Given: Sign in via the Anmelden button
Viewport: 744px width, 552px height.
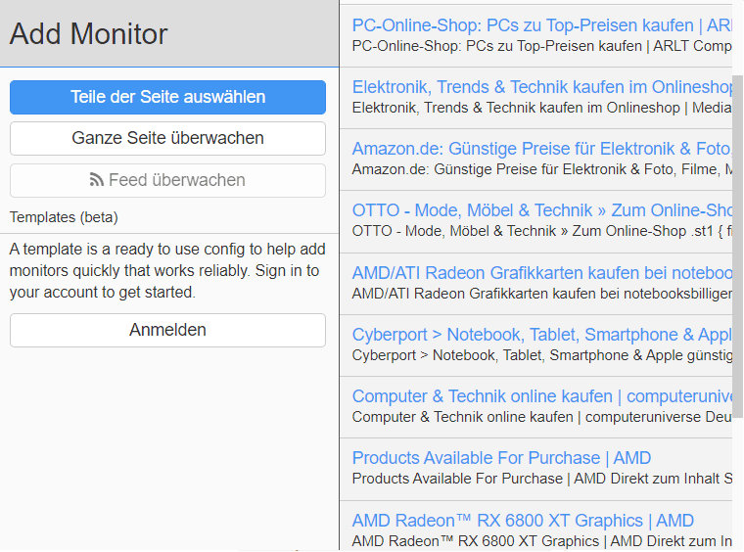Looking at the screenshot, I should click(x=167, y=330).
